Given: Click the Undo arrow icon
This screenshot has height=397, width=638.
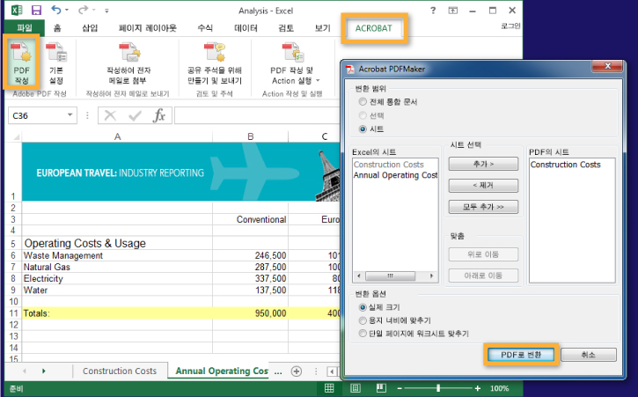Looking at the screenshot, I should click(x=55, y=10).
